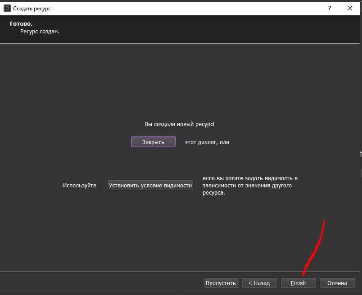The image size is (362, 295).
Task: Click the 'Готово.' heading
Action: [x=21, y=23]
